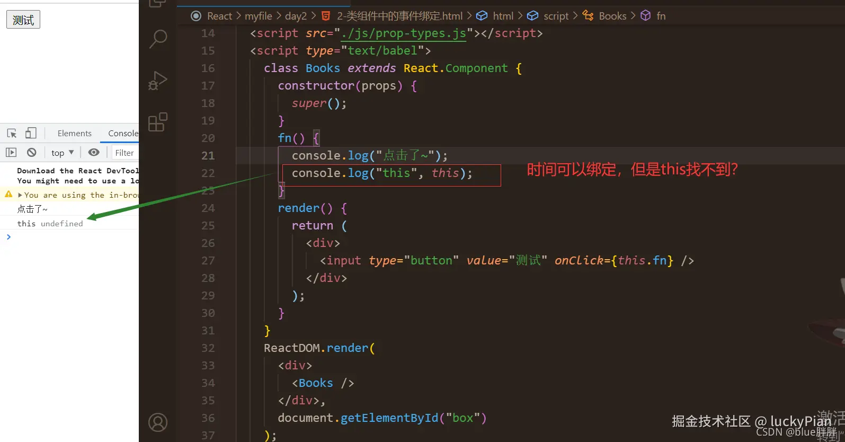The height and width of the screenshot is (442, 845).
Task: Open the Accounts icon in activity bar
Action: [x=158, y=422]
